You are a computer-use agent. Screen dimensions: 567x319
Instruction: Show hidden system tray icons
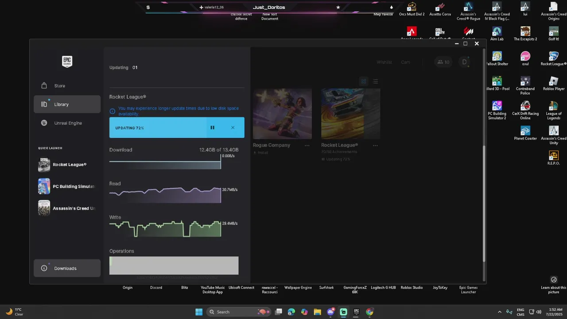(500, 312)
